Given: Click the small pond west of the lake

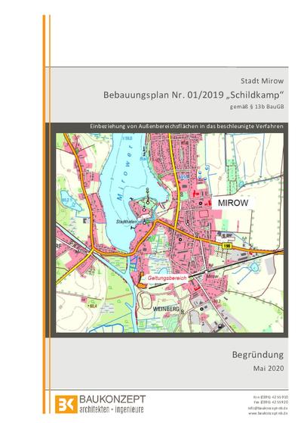Looking at the screenshot, I should point(70,201).
